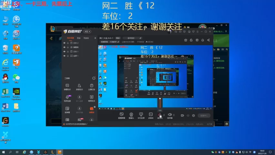Screen dimensions: 275x155
Task: Click the back arrow in the League client
Action: click(51, 38)
